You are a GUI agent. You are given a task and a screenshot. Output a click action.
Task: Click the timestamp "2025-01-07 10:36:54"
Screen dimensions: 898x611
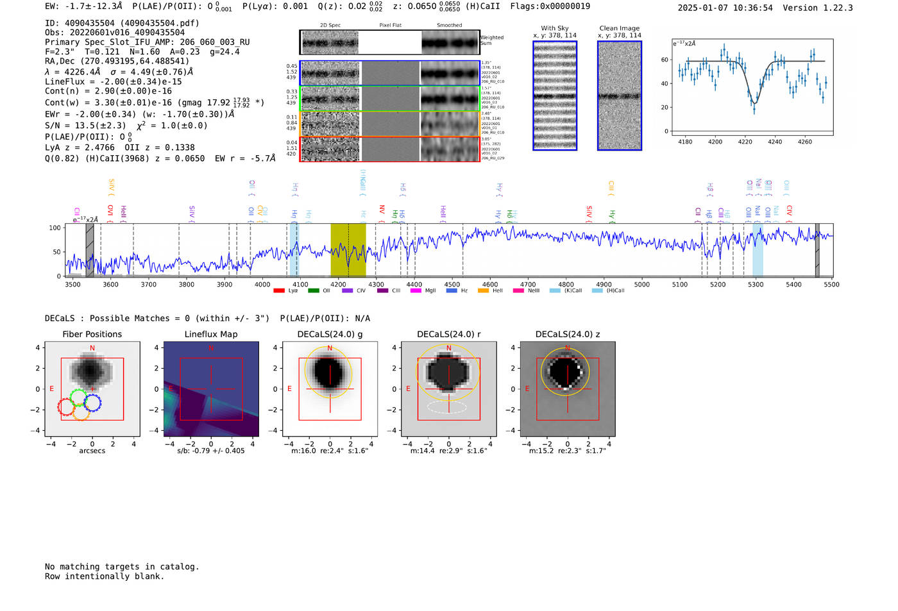[725, 8]
